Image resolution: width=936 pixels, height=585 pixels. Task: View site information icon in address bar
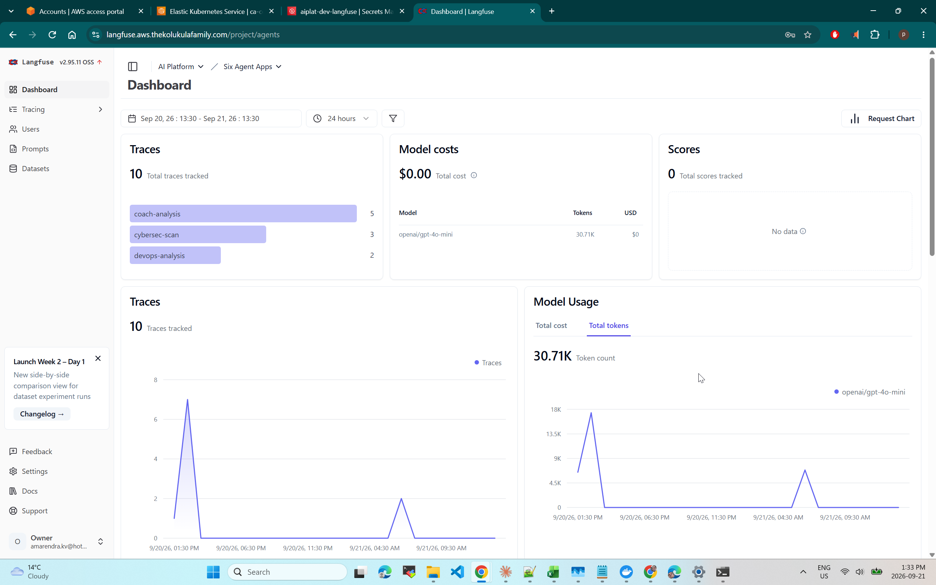pos(95,34)
